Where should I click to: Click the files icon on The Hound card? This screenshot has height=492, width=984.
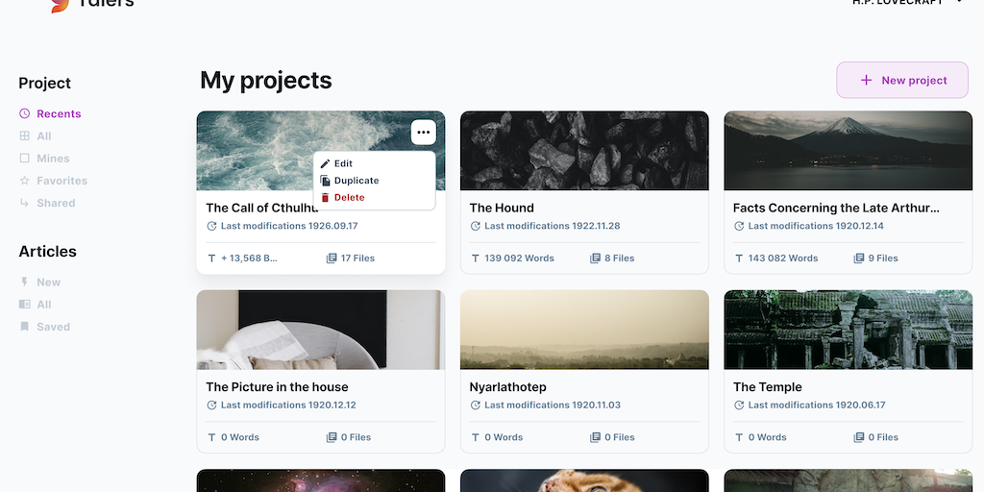595,258
